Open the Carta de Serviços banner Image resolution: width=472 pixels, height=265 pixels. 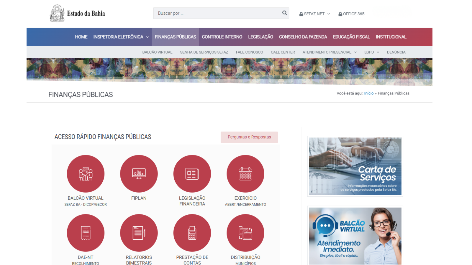click(355, 166)
